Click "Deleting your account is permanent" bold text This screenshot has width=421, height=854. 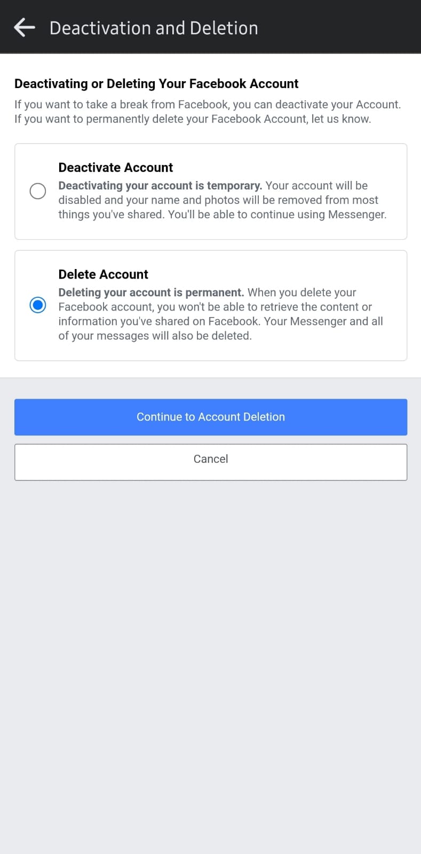pos(151,292)
